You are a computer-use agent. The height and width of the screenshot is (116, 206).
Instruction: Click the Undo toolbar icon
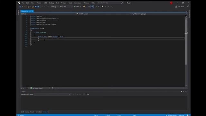[x=42, y=6]
